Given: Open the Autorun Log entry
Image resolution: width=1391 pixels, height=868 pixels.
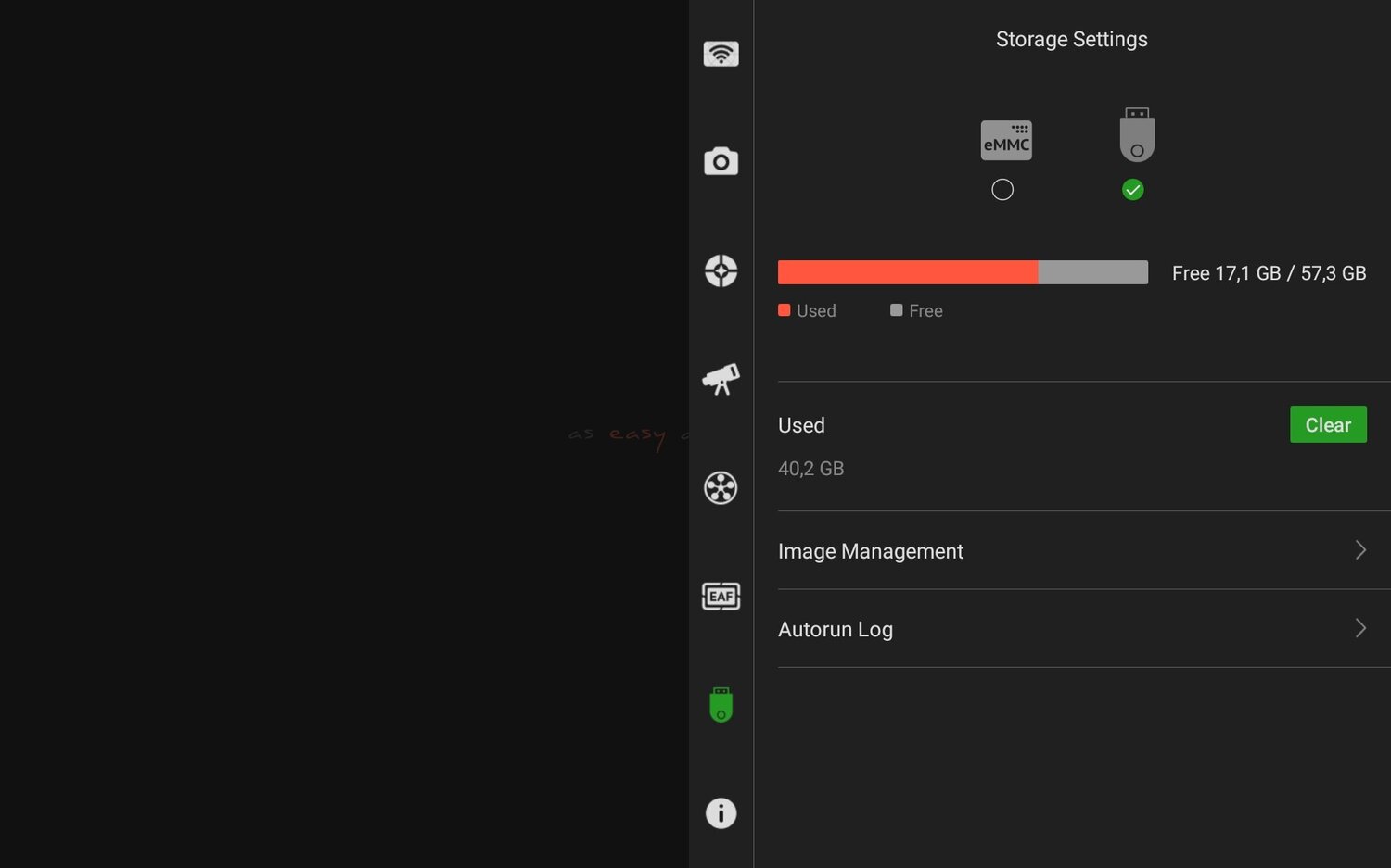Looking at the screenshot, I should pos(836,629).
